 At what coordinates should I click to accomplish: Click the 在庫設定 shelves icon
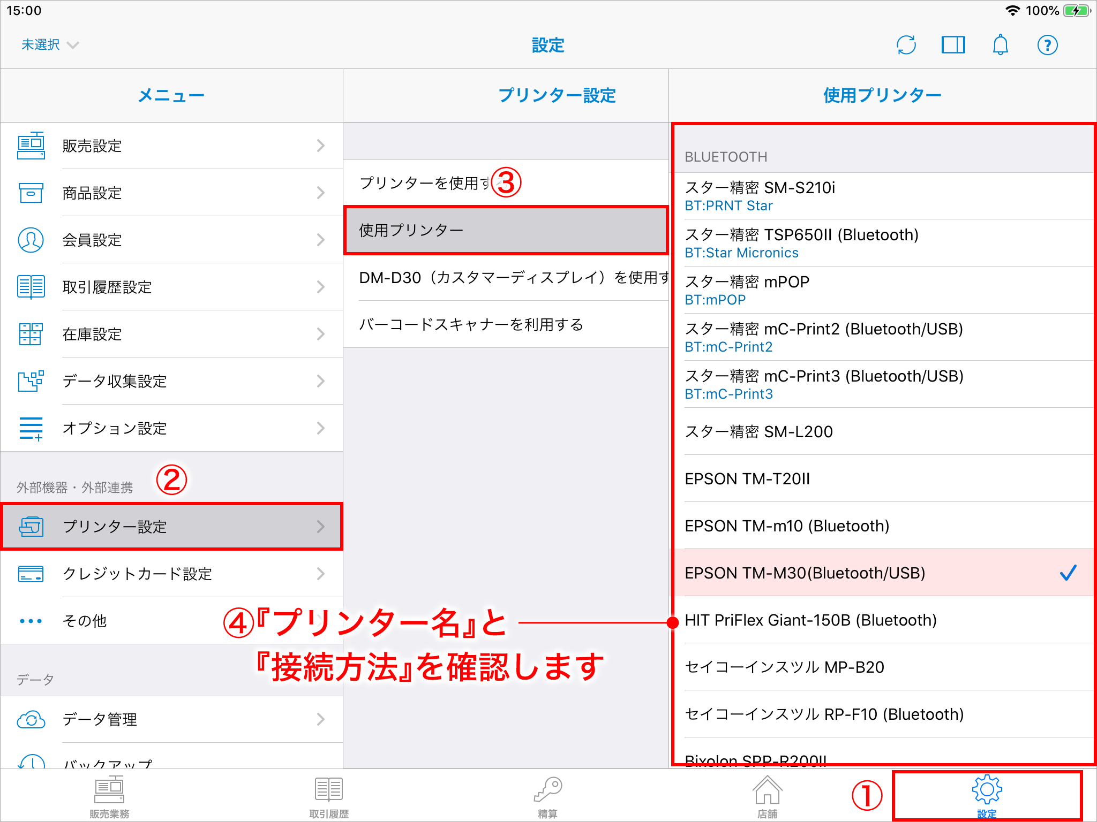point(31,334)
